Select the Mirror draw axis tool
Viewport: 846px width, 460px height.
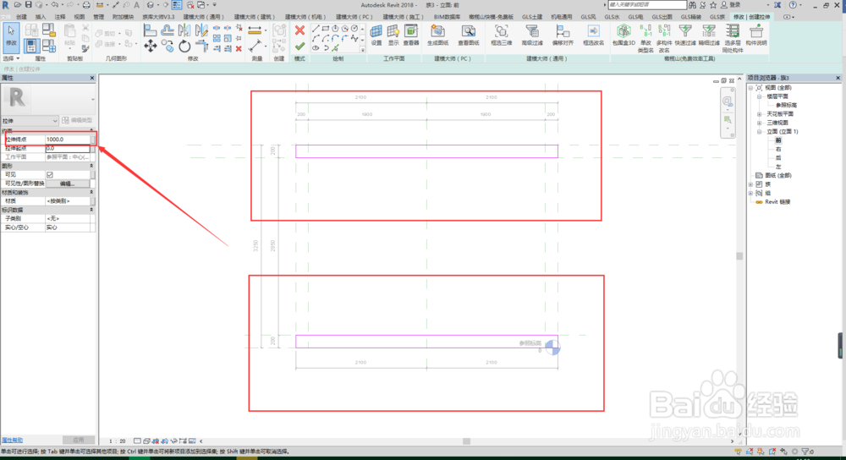pyautogui.click(x=201, y=30)
